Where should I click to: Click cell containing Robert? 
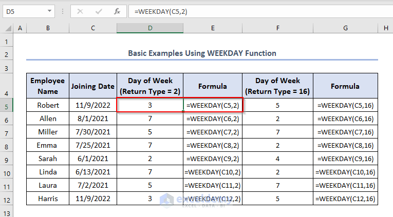click(x=48, y=106)
